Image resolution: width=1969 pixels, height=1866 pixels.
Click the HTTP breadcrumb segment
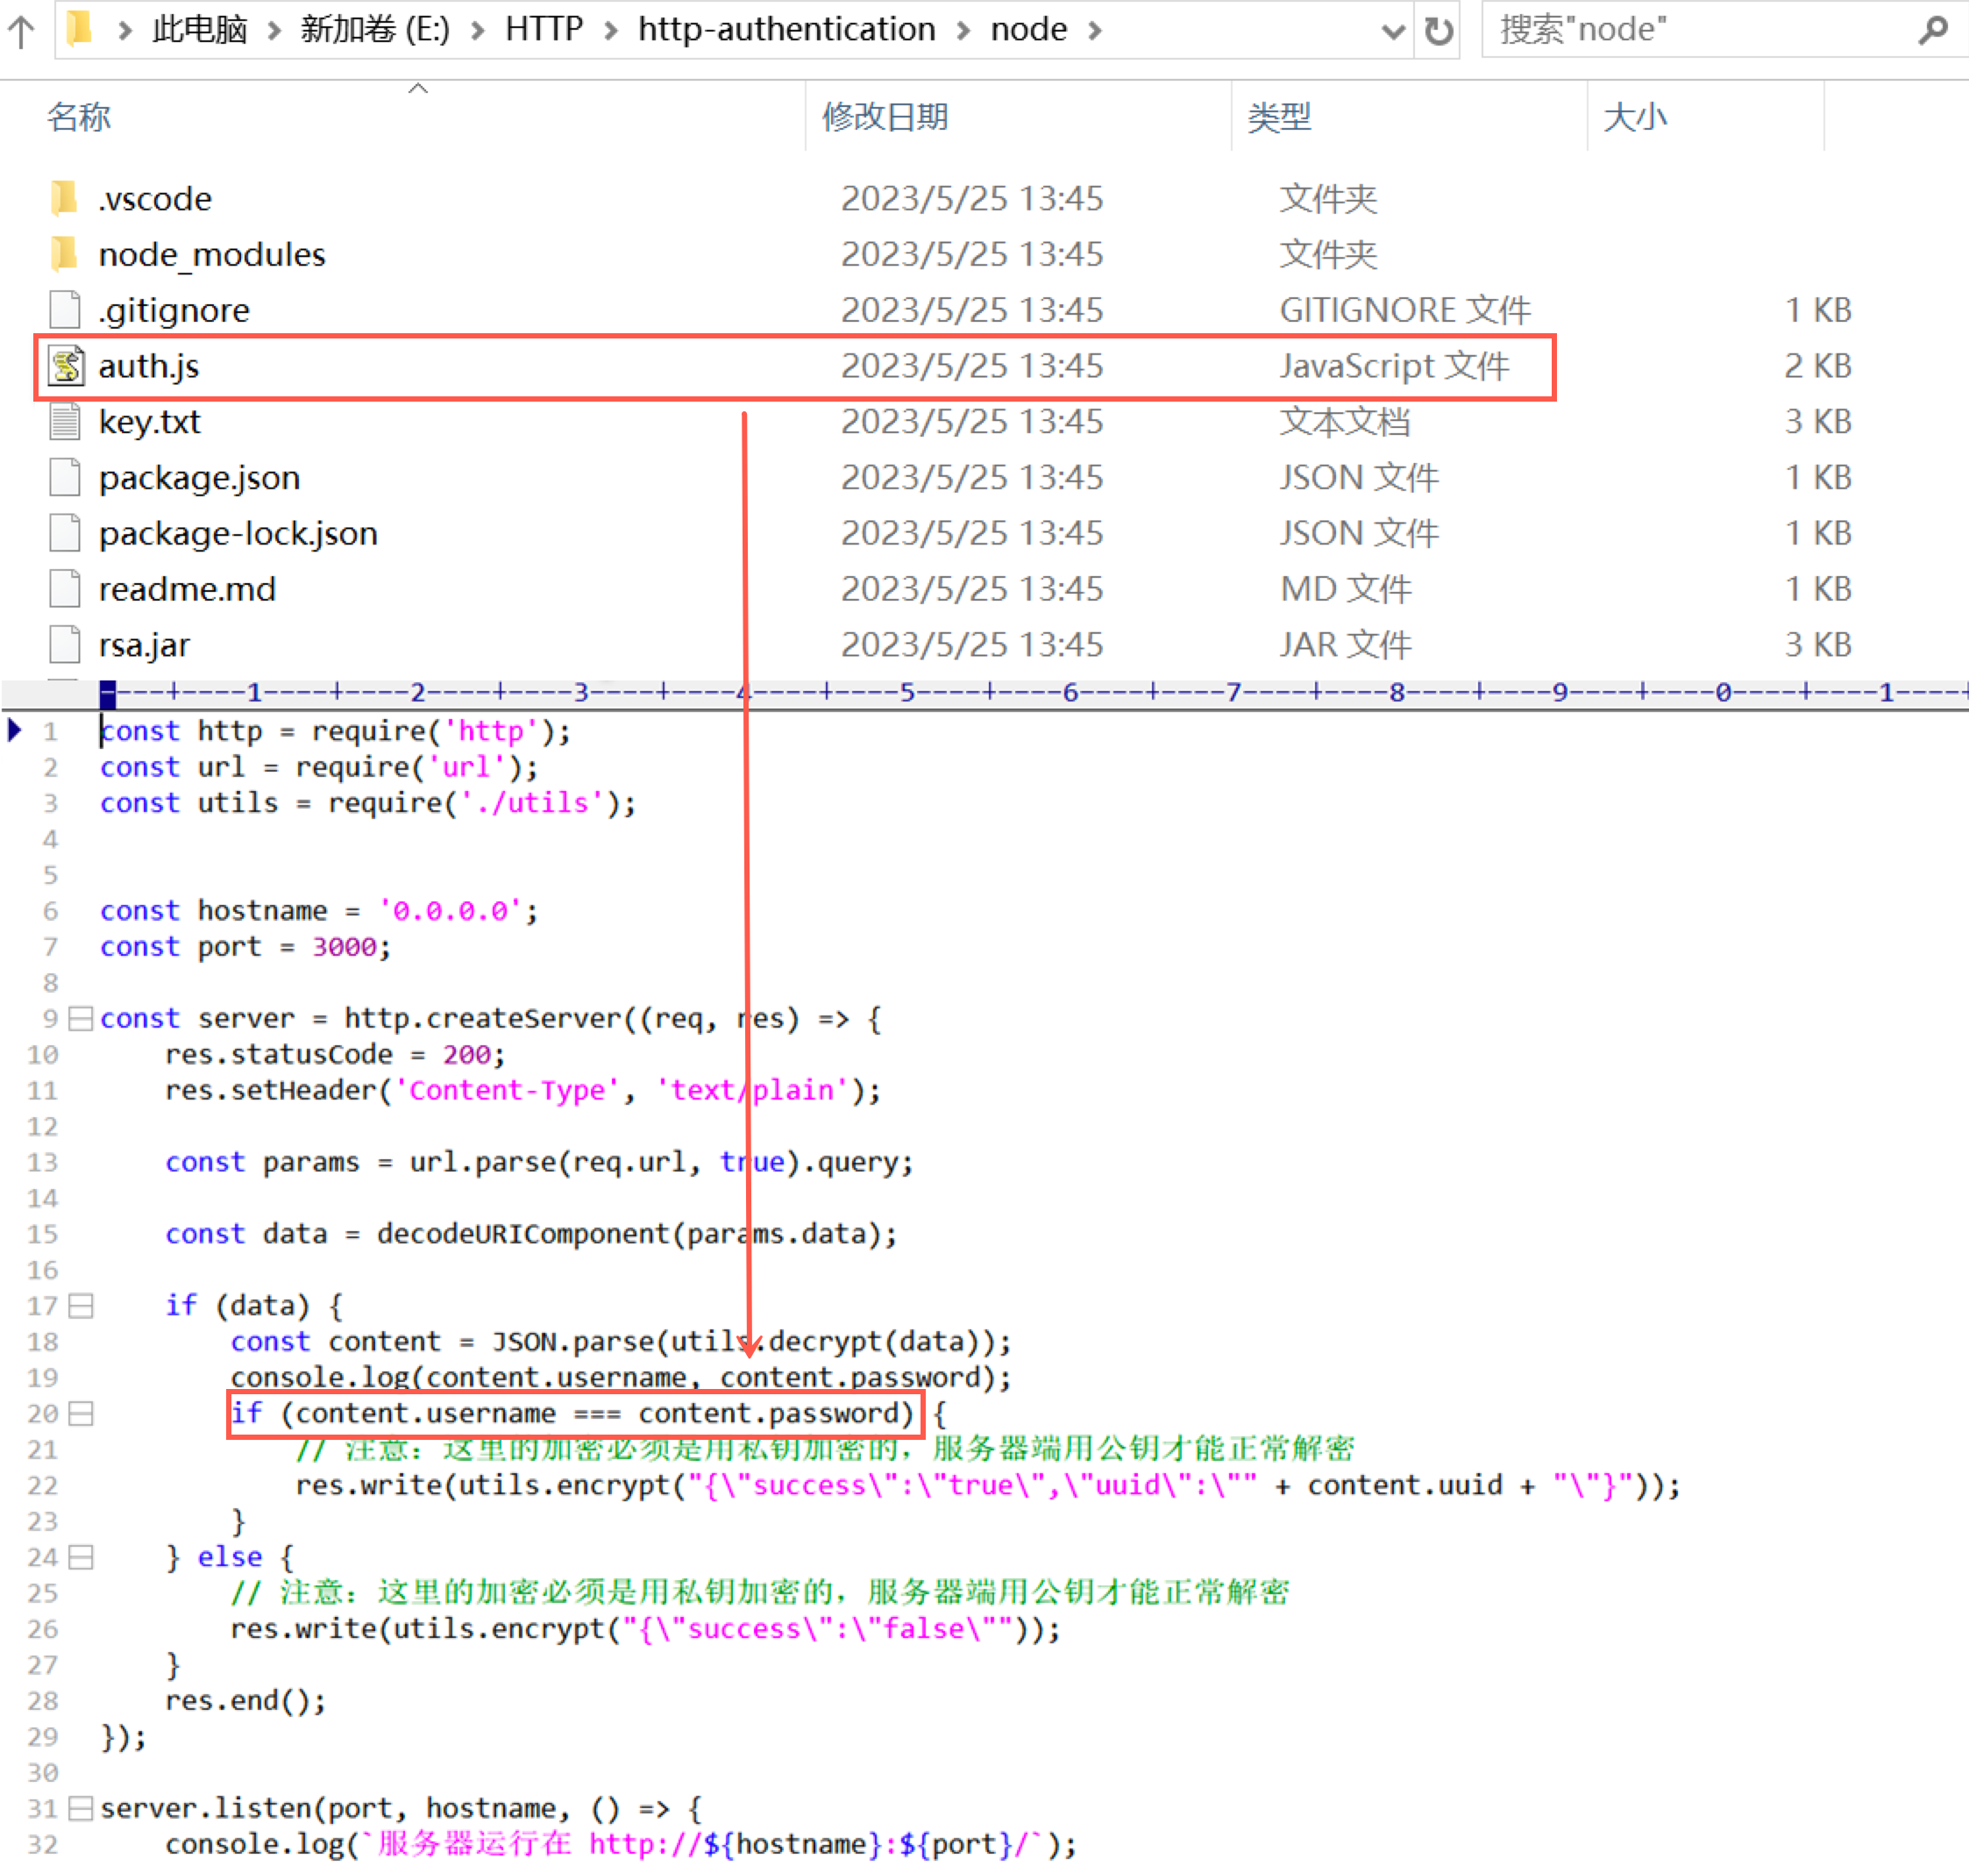coord(544,30)
